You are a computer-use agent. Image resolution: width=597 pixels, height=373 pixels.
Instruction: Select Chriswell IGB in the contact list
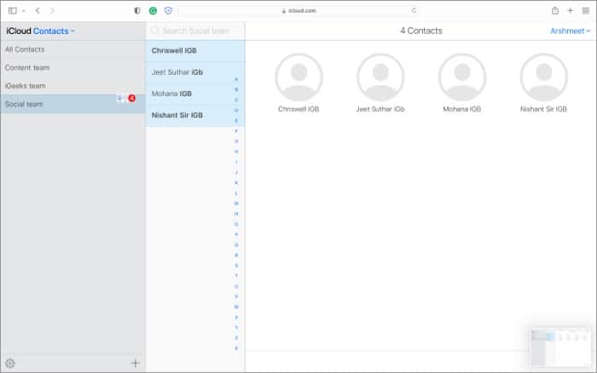tap(195, 50)
